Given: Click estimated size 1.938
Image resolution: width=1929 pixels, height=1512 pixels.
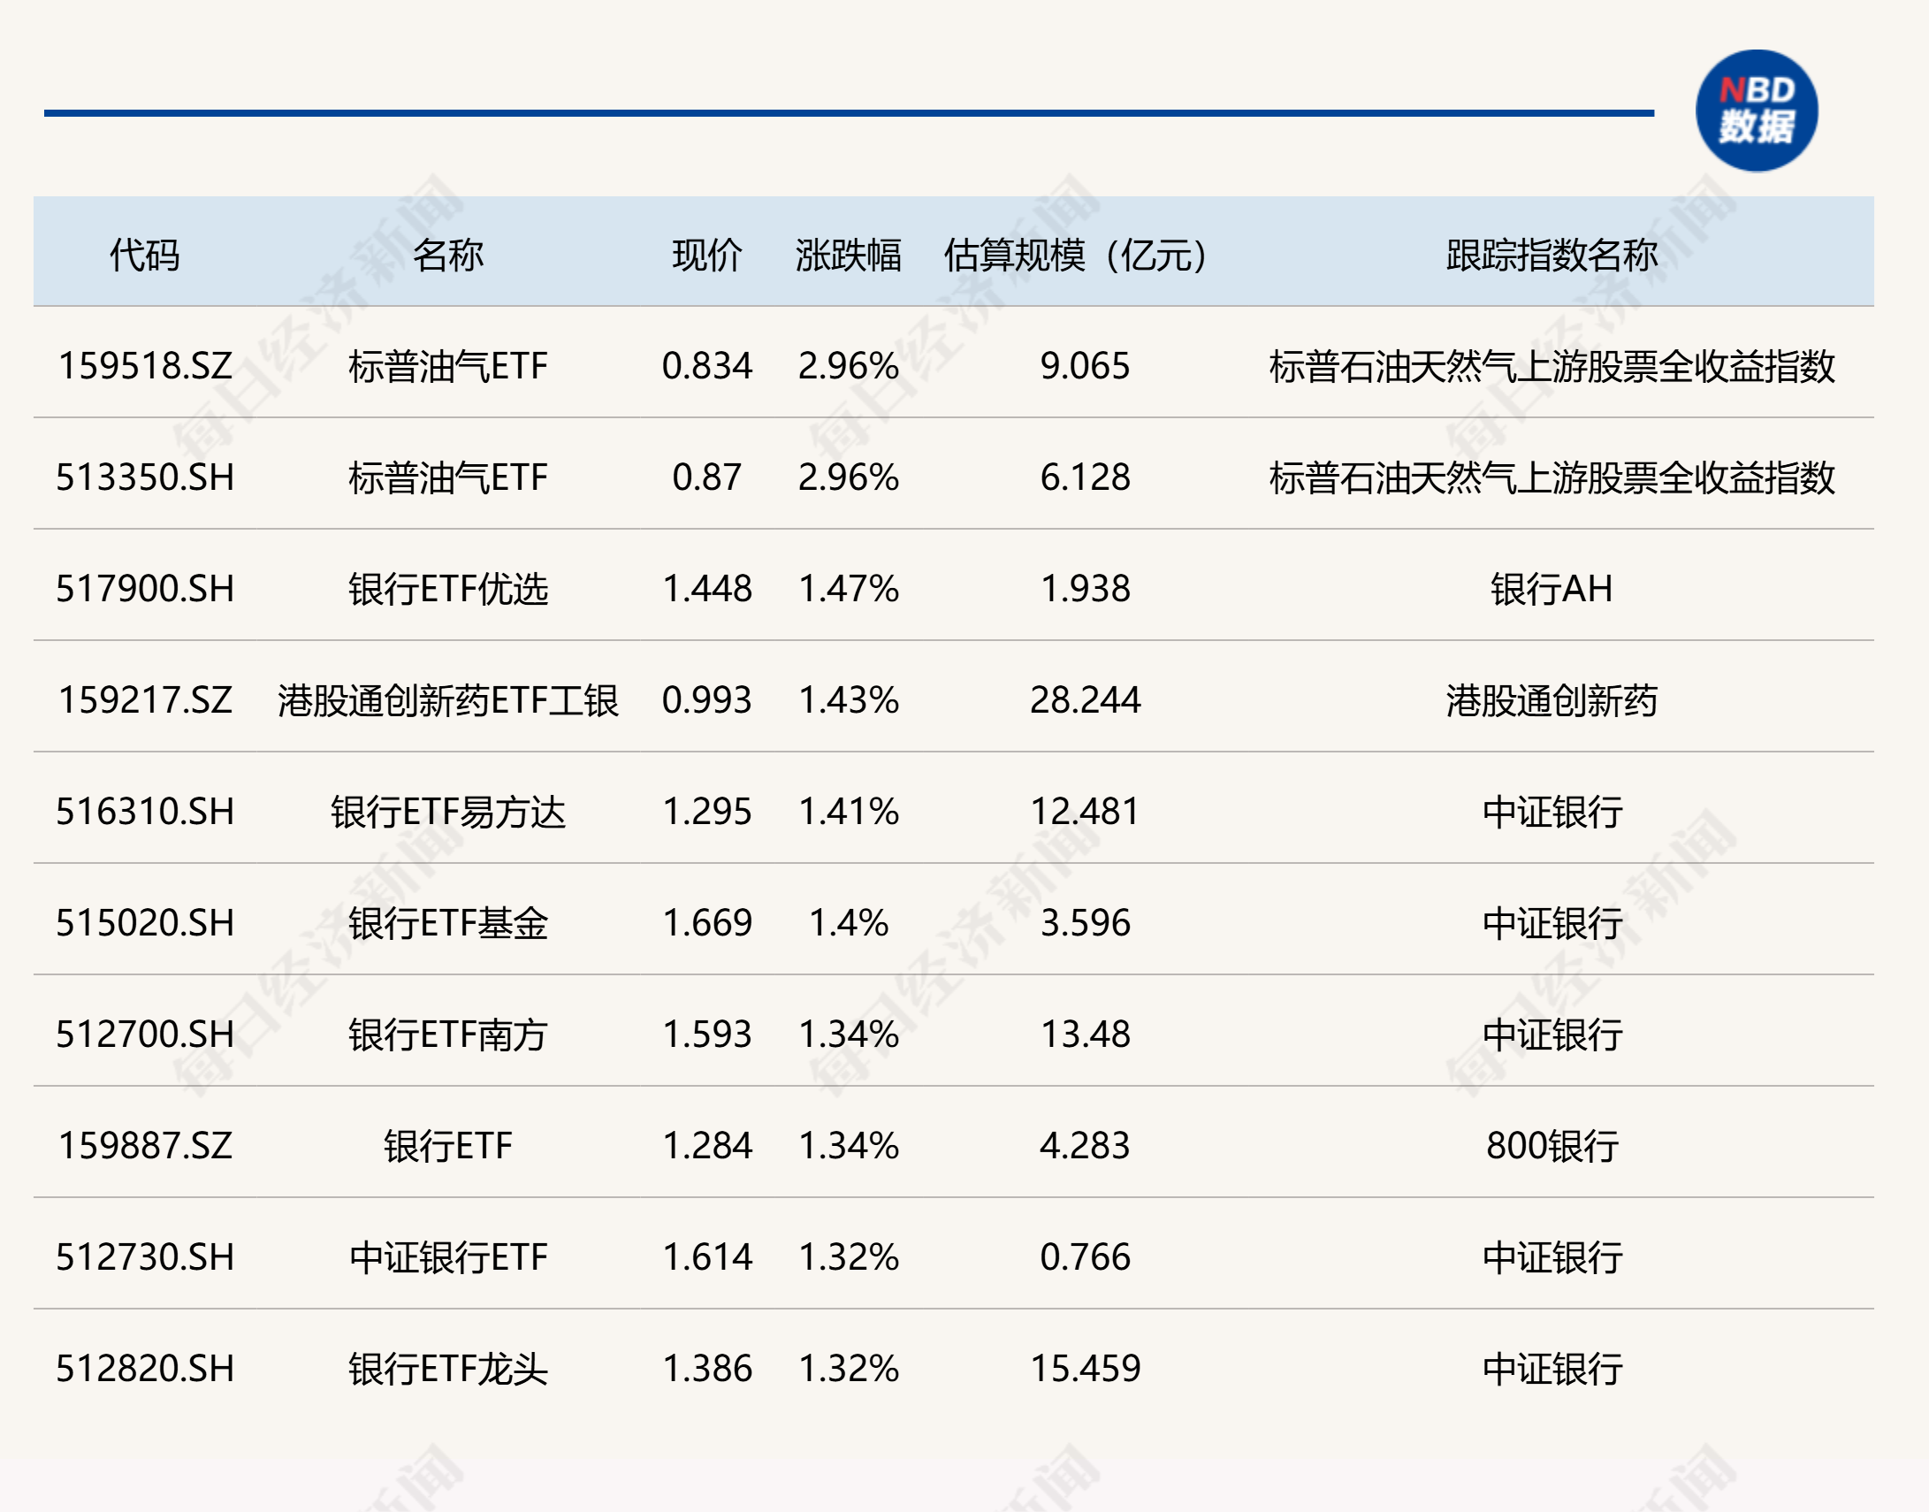Looking at the screenshot, I should coord(1085,589).
